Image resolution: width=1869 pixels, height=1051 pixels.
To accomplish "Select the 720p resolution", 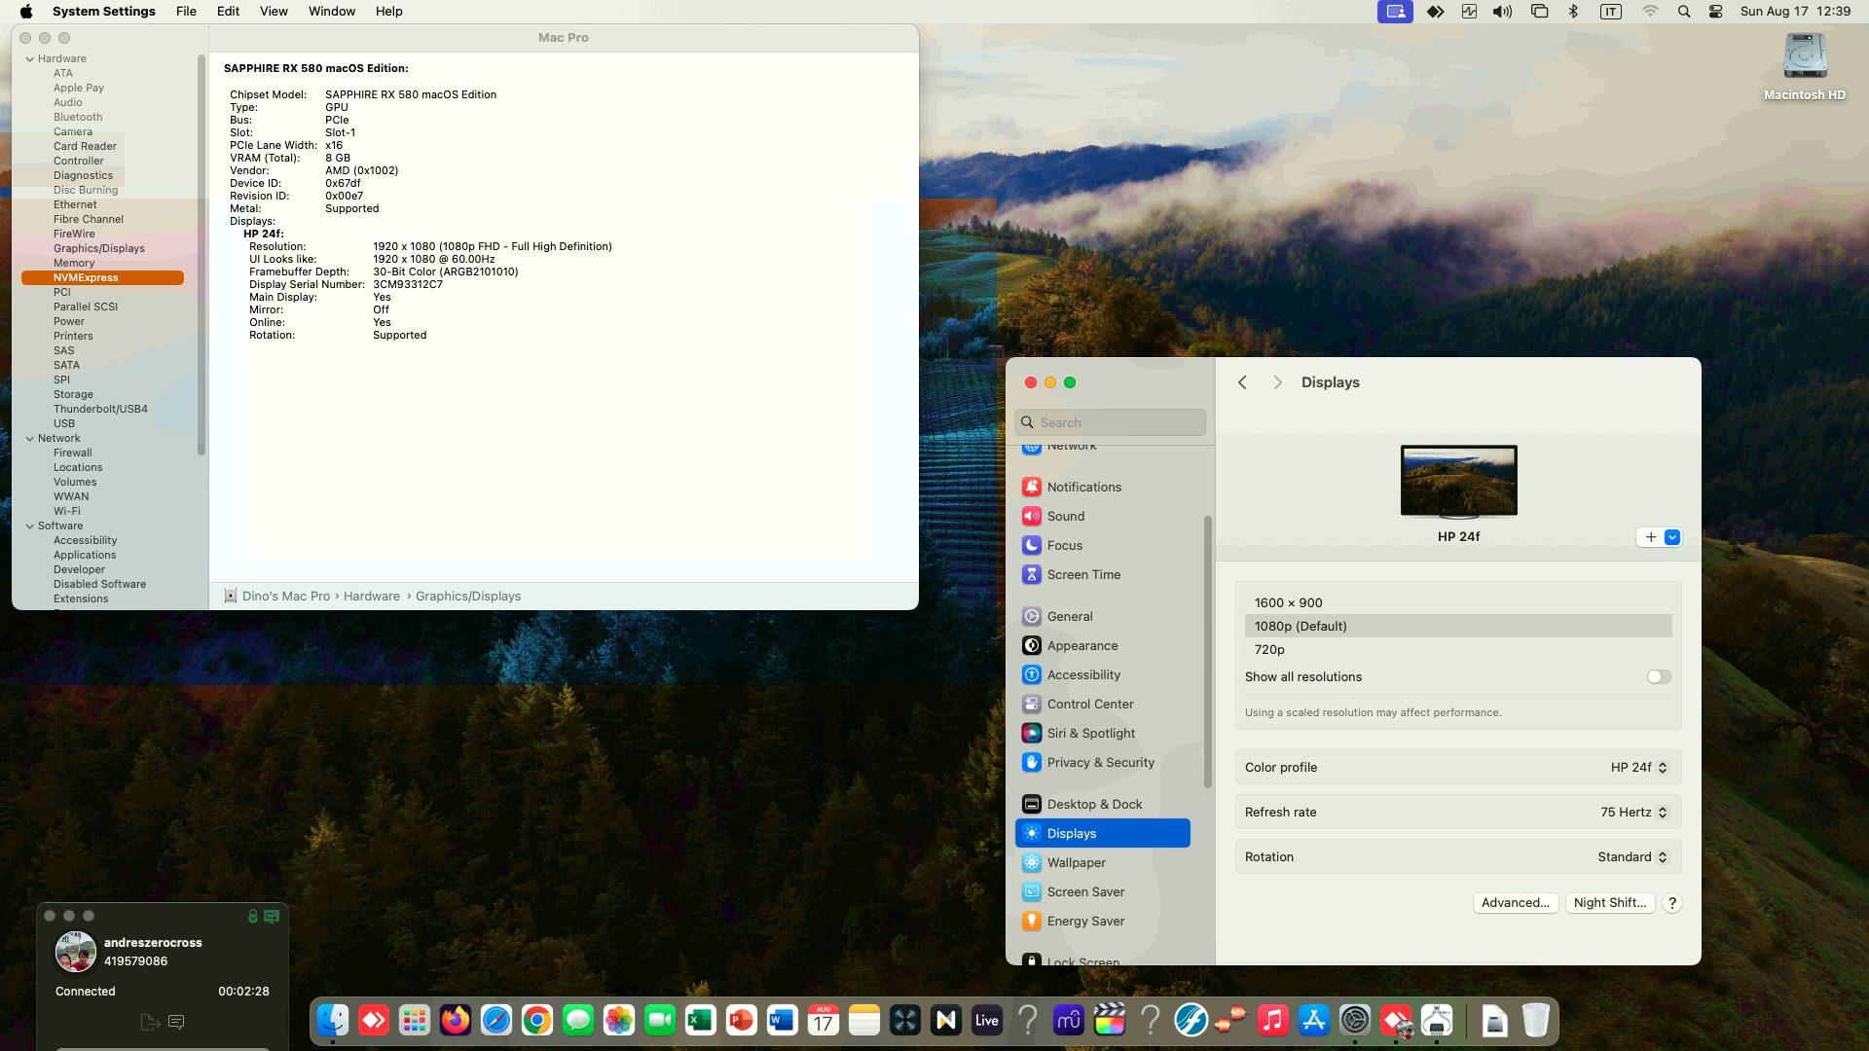I will tap(1458, 650).
